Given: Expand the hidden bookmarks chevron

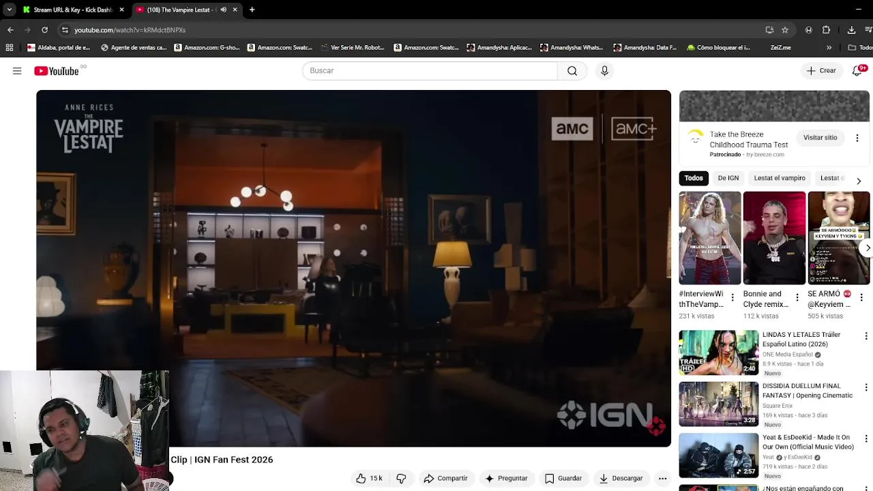Looking at the screenshot, I should [x=829, y=48].
